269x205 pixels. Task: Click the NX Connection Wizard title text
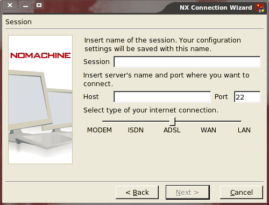point(216,8)
